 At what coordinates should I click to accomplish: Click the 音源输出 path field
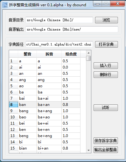(72, 29)
